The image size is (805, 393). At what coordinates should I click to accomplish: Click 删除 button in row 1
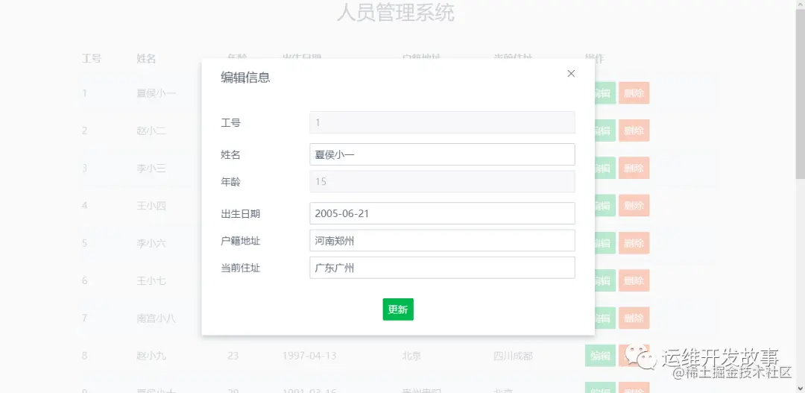(x=634, y=93)
